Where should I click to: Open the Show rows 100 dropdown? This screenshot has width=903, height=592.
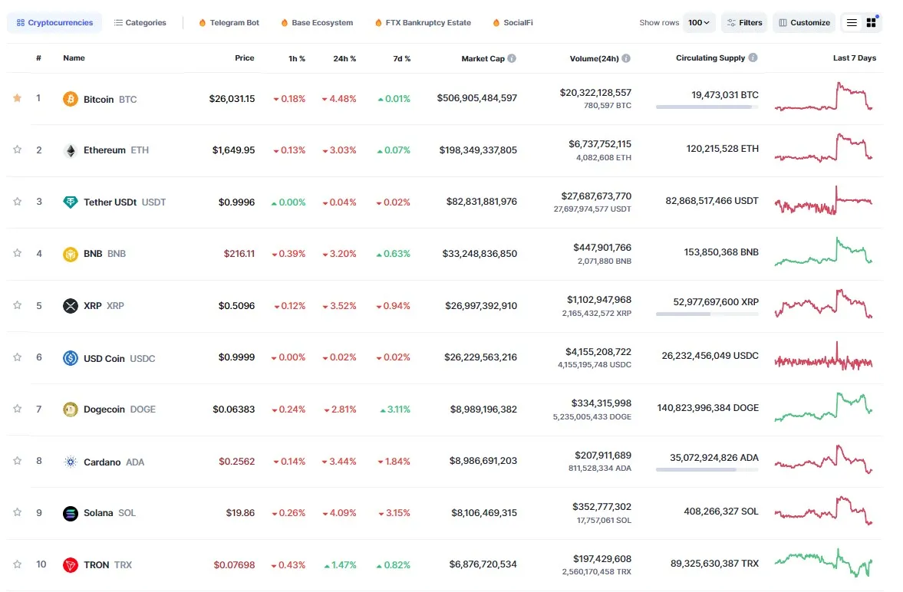coord(699,22)
